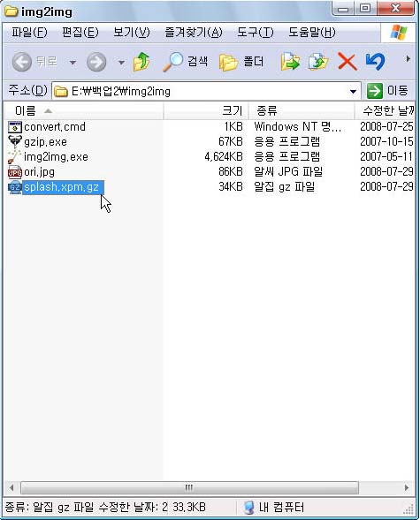Toggle the 폴더 folders pane button
Image resolution: width=420 pixels, height=520 pixels.
[x=241, y=62]
